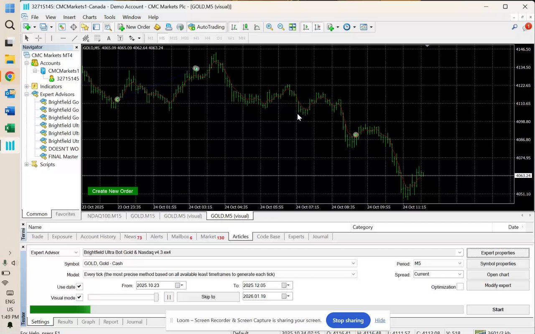
Task: Open the Spread dropdown showing Current
Action: (438, 274)
